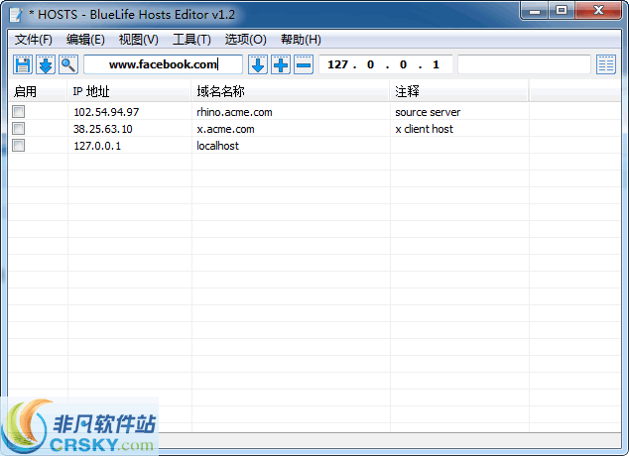Viewport: 629px width, 456px height.
Task: Open the 选项(O) menu
Action: [245, 40]
